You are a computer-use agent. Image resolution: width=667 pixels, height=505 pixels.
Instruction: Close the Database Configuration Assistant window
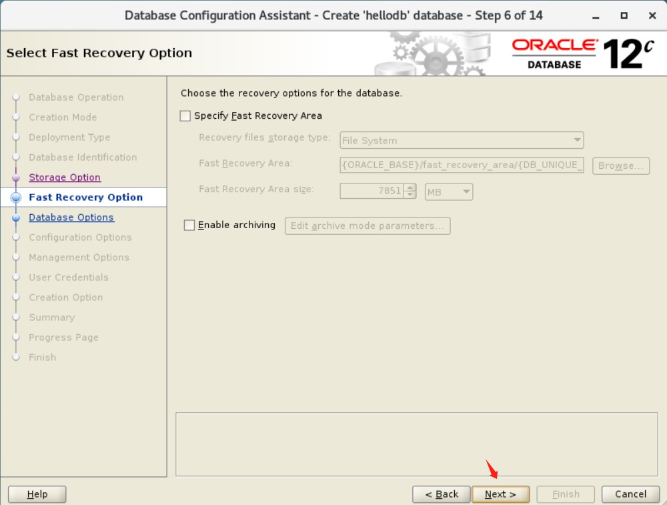point(652,16)
